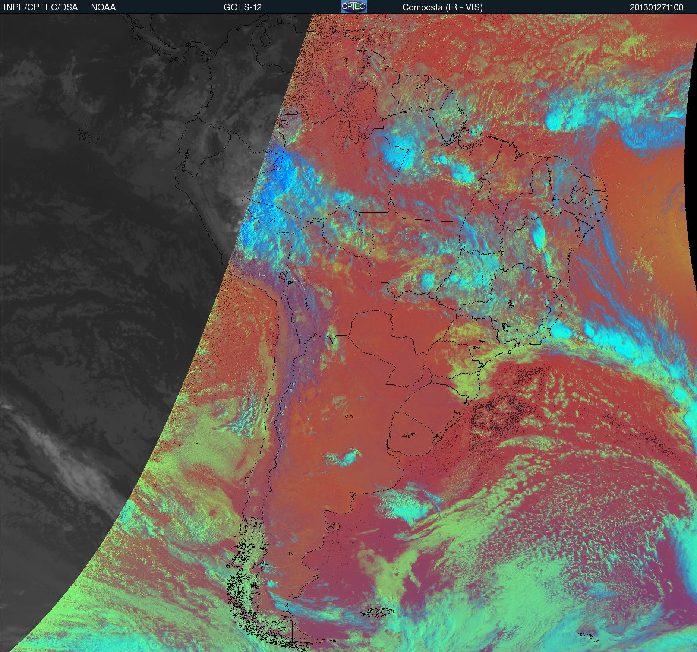Viewport: 697px width, 652px height.
Task: Click the 201301271100 timestamp
Action: [x=656, y=7]
